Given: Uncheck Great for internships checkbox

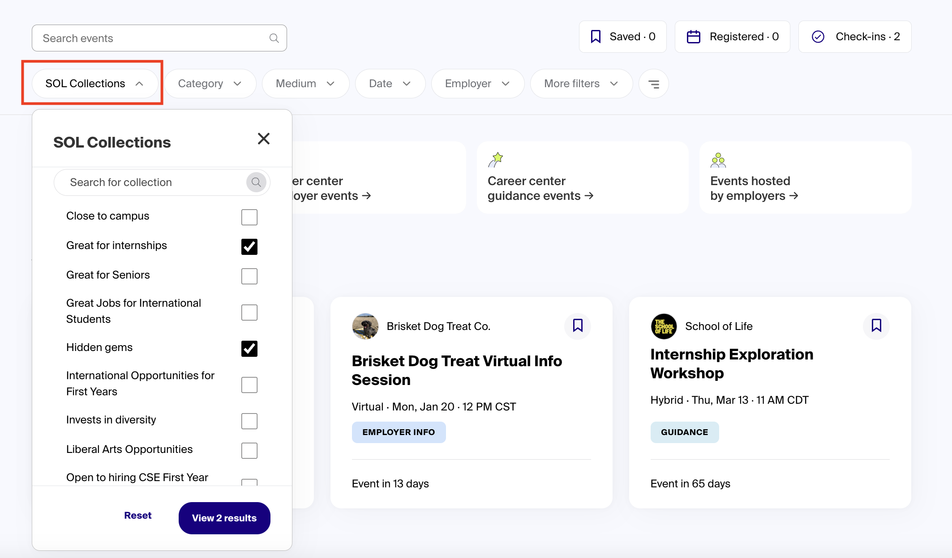Looking at the screenshot, I should pos(249,247).
